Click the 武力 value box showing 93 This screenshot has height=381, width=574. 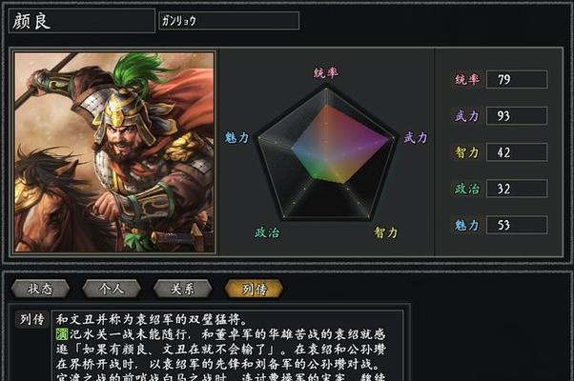pyautogui.click(x=517, y=116)
